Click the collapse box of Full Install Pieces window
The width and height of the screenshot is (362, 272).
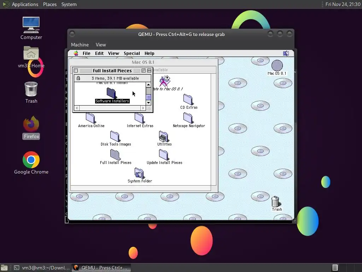[x=149, y=70]
